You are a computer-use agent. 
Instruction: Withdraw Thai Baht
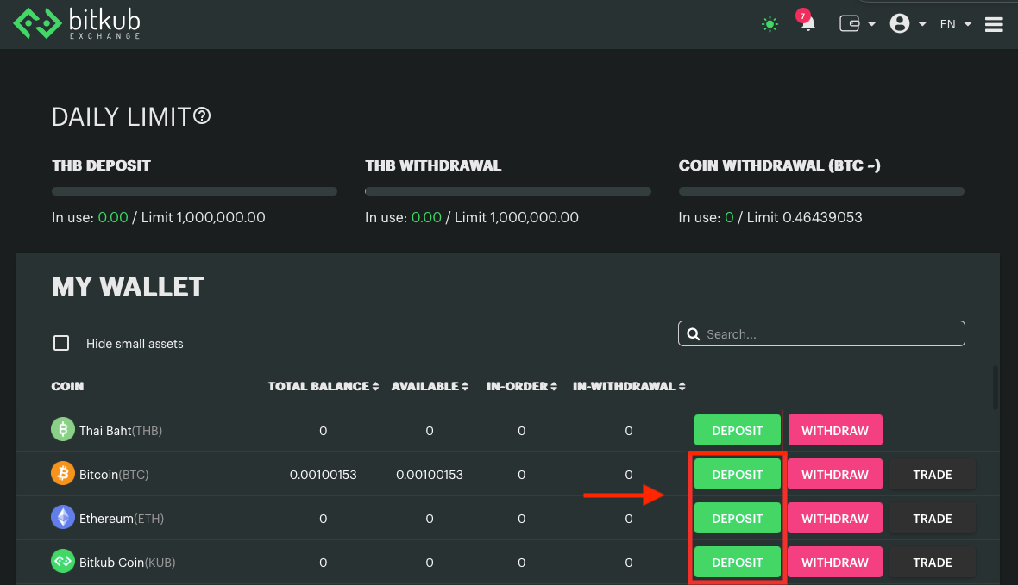tap(835, 430)
